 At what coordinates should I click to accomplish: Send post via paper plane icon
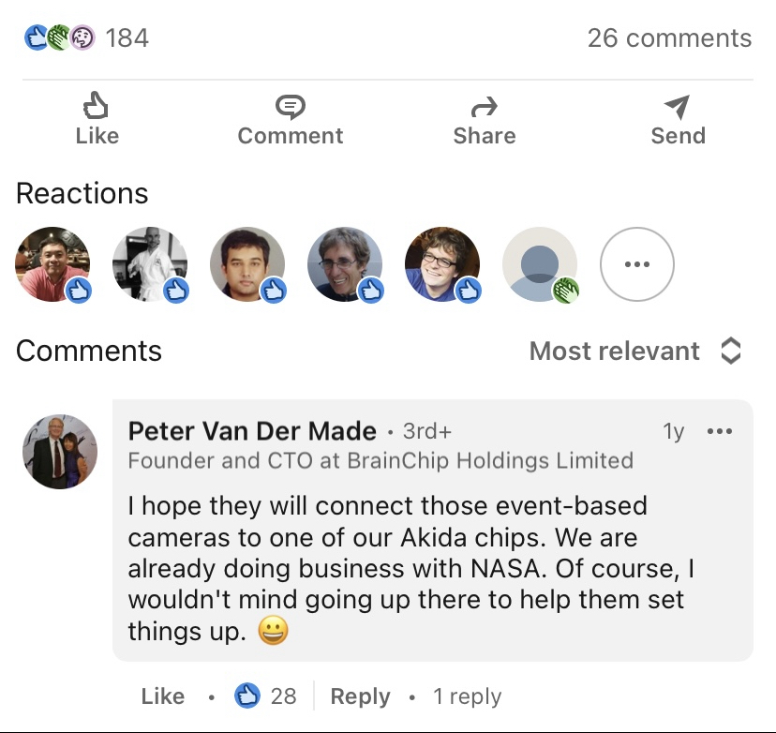(677, 107)
